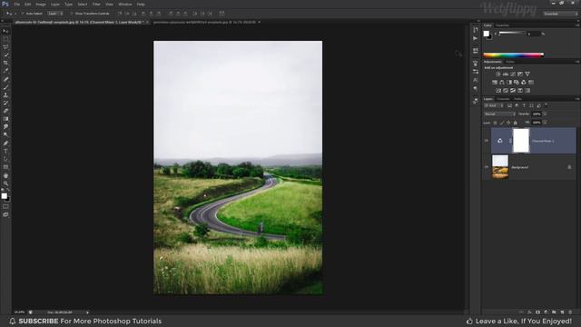The image size is (581, 327).
Task: Switch to the Channels tab
Action: point(503,99)
